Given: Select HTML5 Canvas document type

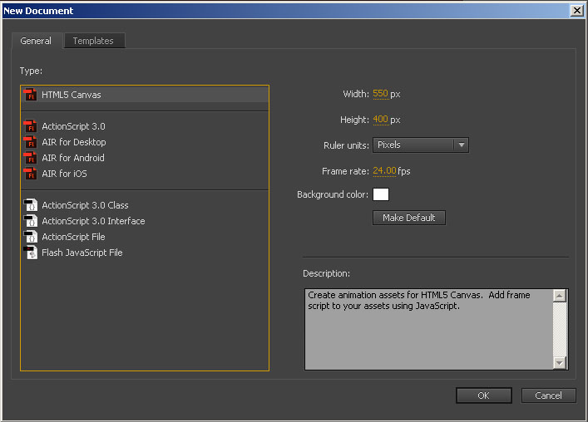Looking at the screenshot, I should 145,95.
